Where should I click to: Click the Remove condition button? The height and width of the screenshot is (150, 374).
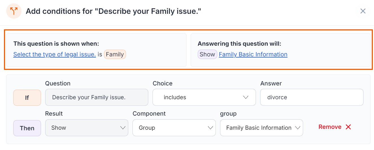point(335,127)
